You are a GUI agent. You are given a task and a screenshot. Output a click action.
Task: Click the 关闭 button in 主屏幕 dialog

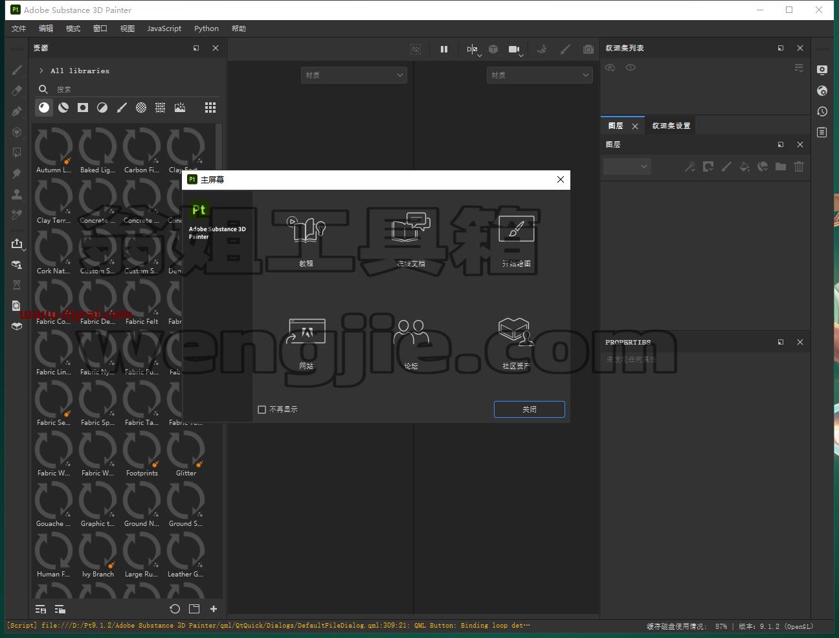click(x=530, y=409)
